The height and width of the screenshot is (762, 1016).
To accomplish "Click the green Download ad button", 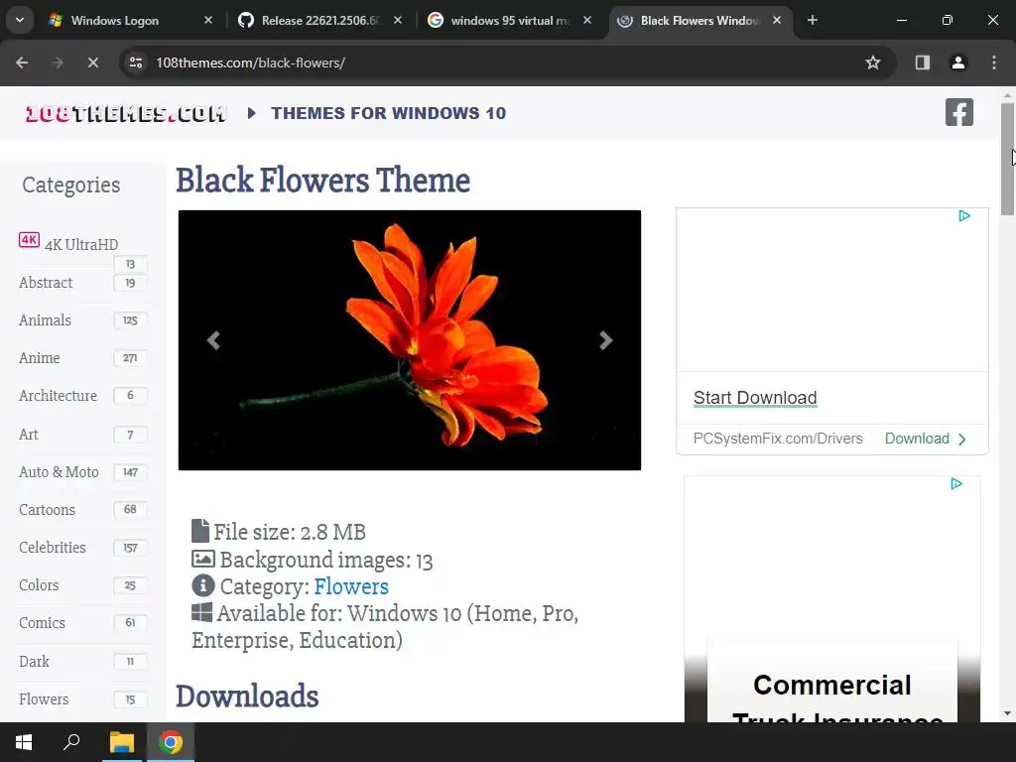I will [926, 439].
